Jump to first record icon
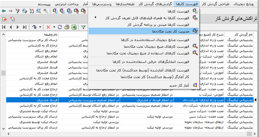Image resolution: width=259 pixels, height=137 pixels. [4, 27]
